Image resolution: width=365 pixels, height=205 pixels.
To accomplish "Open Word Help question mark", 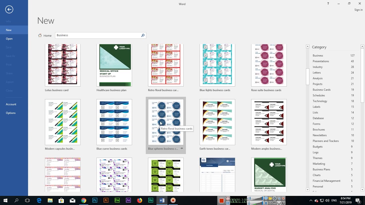I will (x=328, y=4).
